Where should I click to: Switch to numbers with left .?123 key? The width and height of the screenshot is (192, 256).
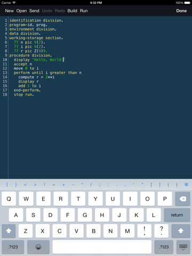[13, 247]
